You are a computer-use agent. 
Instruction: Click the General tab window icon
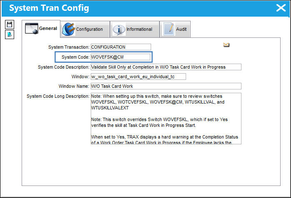coord(32,28)
